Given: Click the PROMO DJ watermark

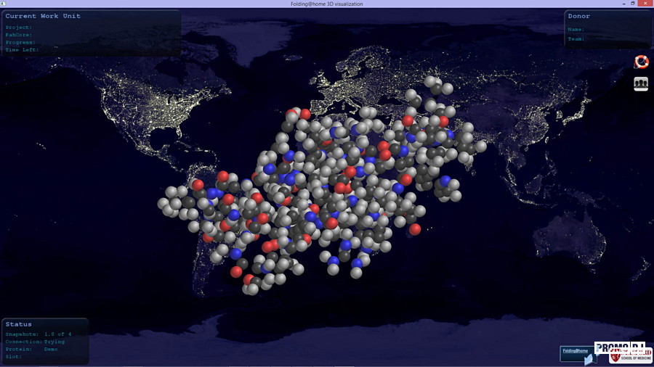Looking at the screenshot, I should click(619, 347).
